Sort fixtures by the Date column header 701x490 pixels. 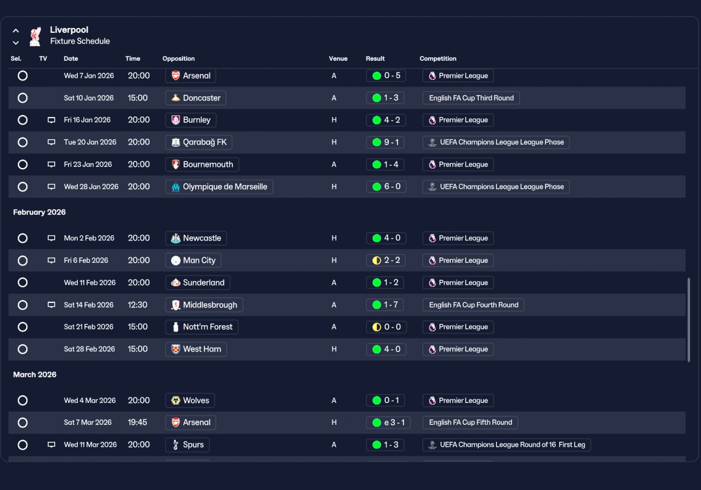point(71,59)
